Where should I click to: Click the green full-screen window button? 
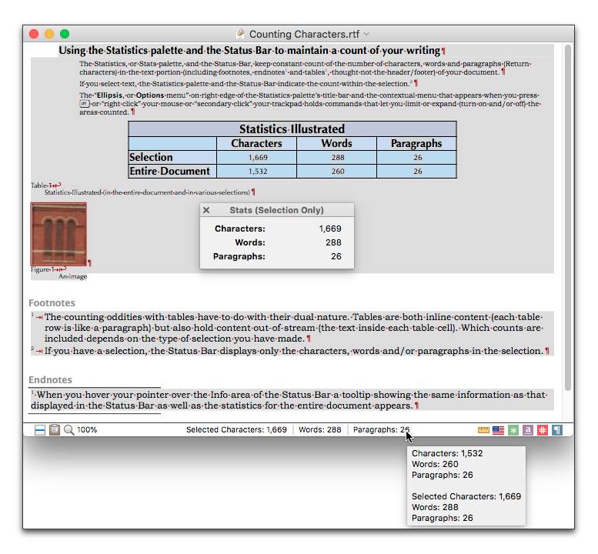click(x=65, y=34)
